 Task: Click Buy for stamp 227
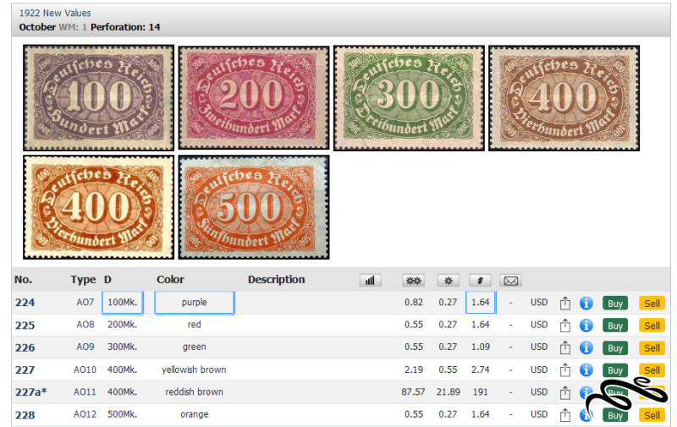[x=615, y=370]
